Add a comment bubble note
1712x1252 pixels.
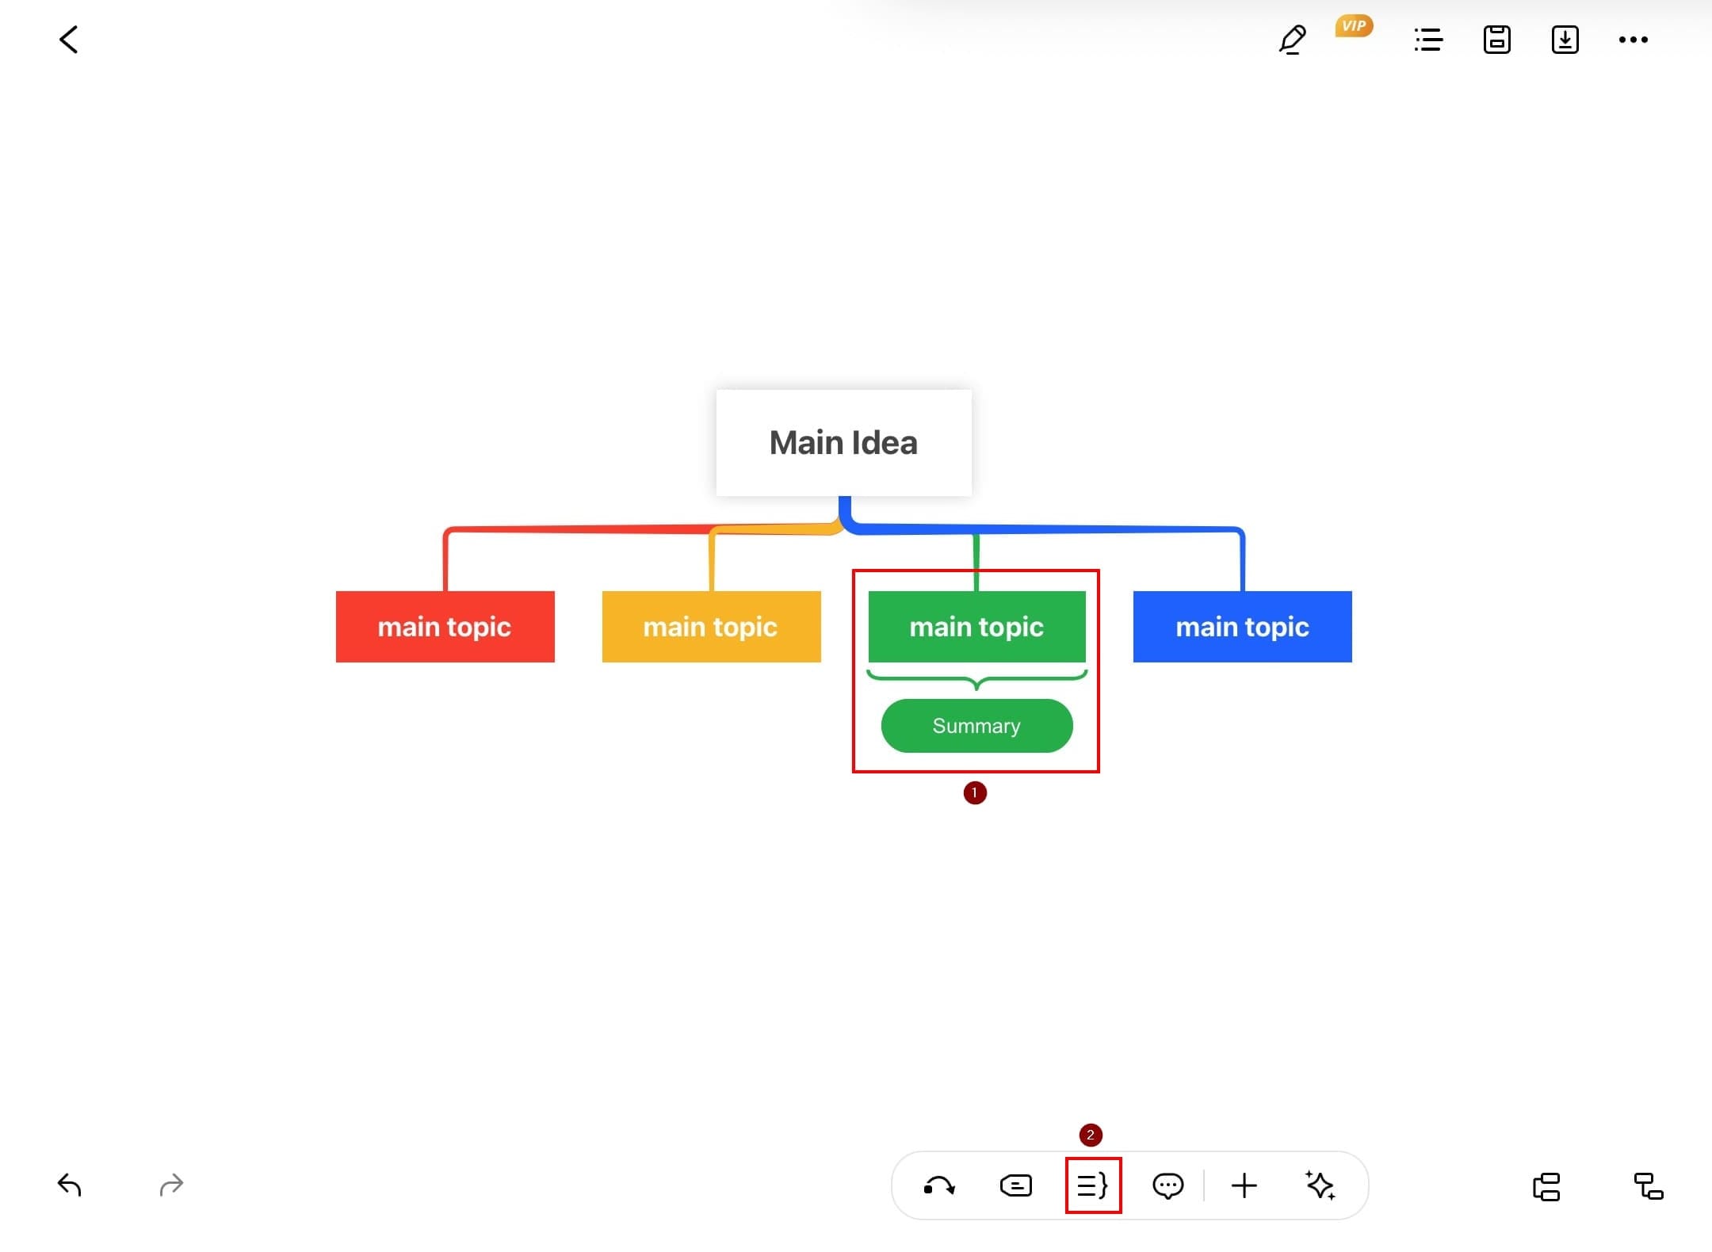click(1167, 1185)
